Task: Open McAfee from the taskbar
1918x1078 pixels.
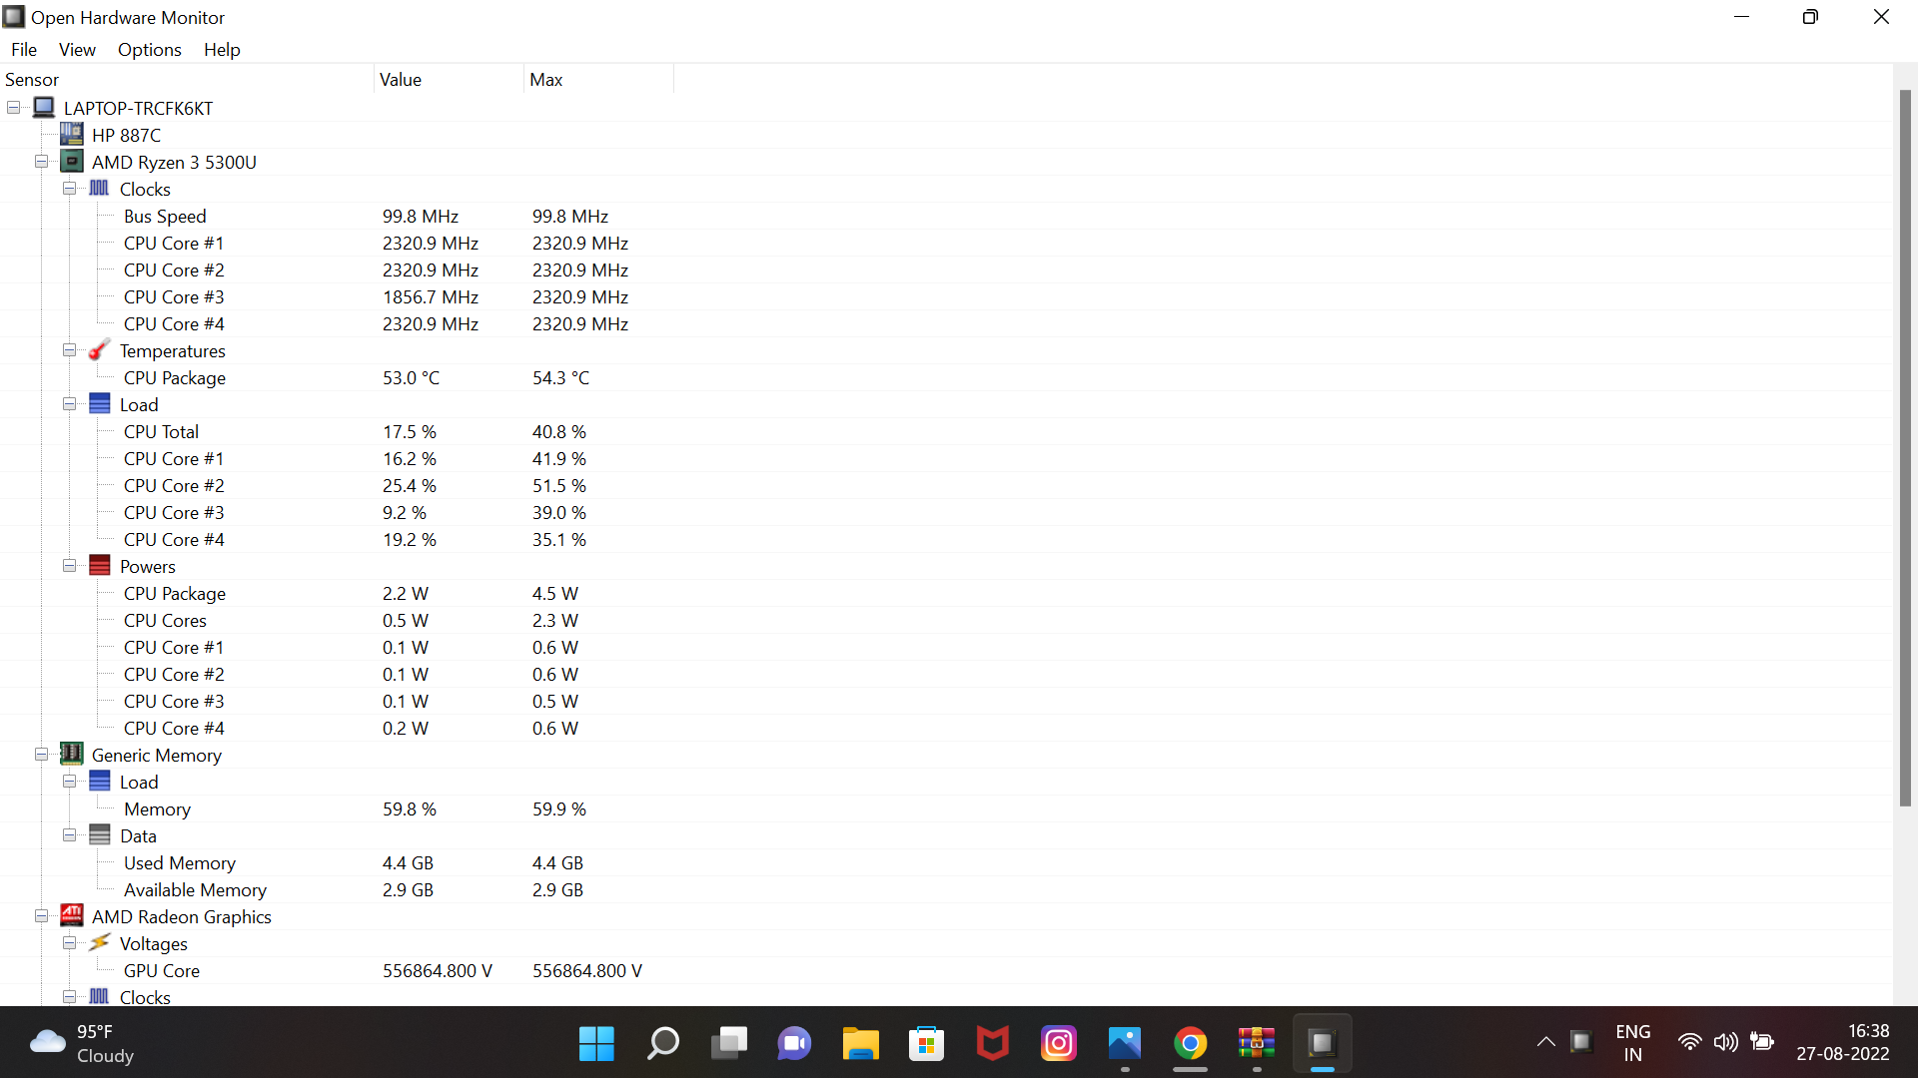Action: coord(993,1042)
